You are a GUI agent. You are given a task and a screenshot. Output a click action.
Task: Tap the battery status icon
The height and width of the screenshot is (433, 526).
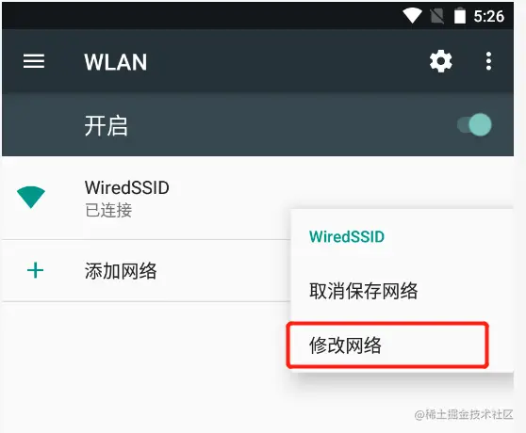460,16
